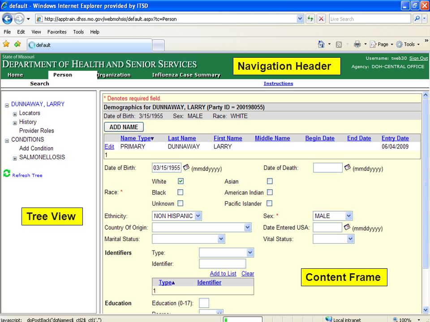
Task: Click the browser Forward arrow button
Action: [x=19, y=19]
